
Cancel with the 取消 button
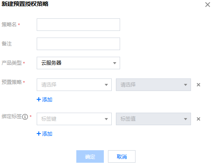[x=122, y=156]
